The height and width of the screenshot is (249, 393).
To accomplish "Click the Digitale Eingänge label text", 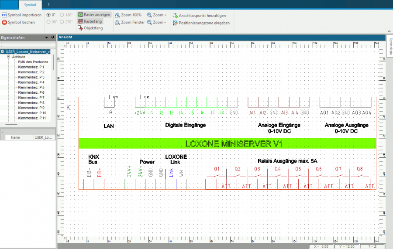I will [x=186, y=125].
